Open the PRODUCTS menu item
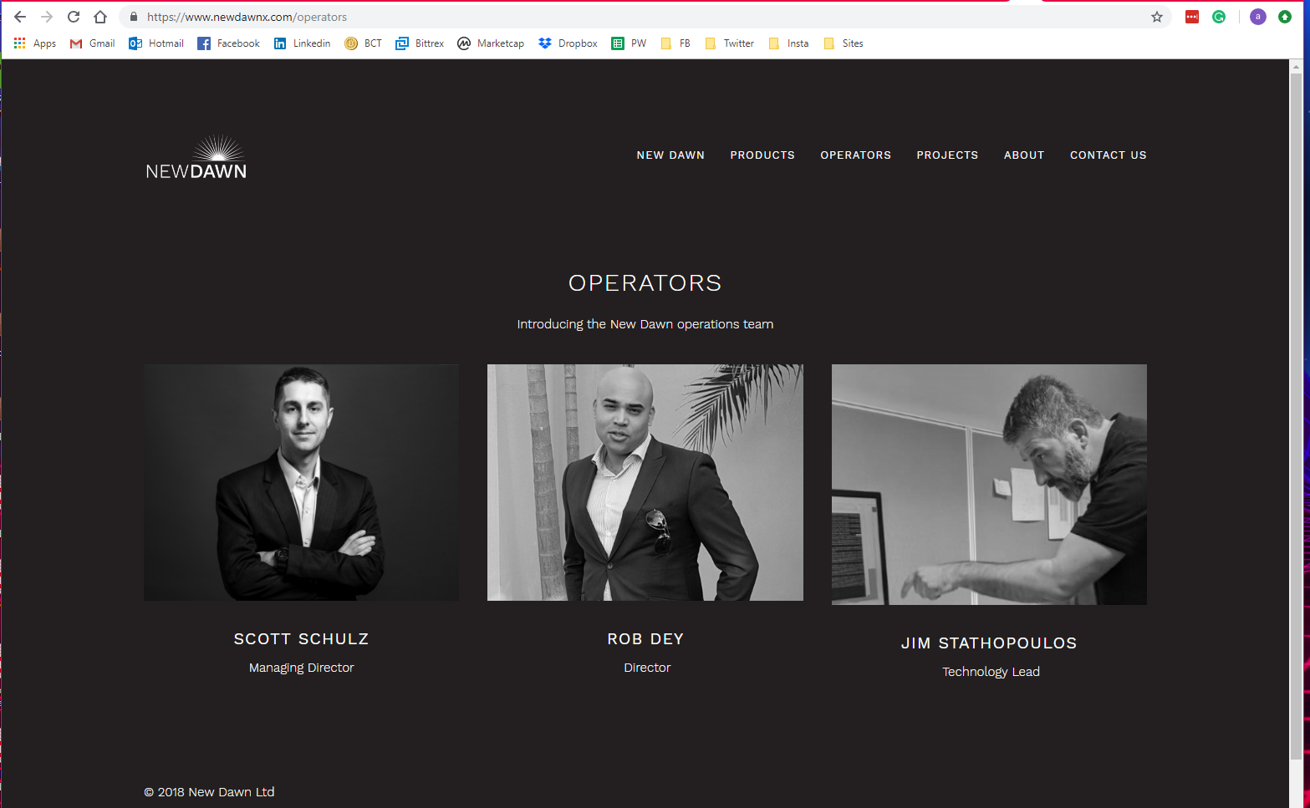The width and height of the screenshot is (1310, 808). pyautogui.click(x=762, y=155)
